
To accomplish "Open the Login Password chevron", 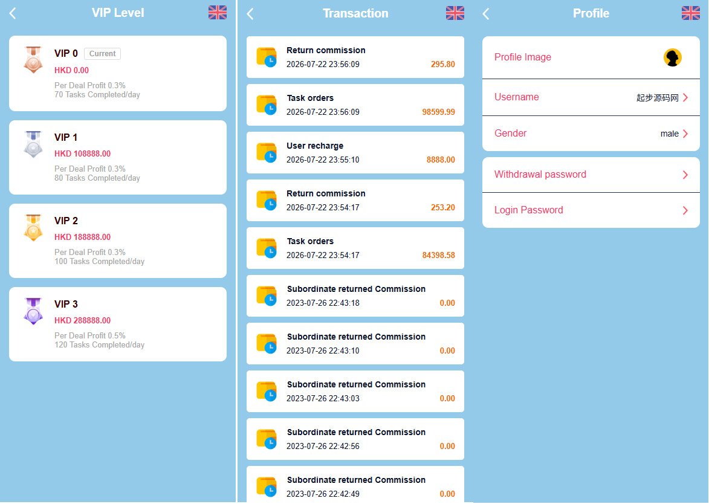I will (685, 211).
